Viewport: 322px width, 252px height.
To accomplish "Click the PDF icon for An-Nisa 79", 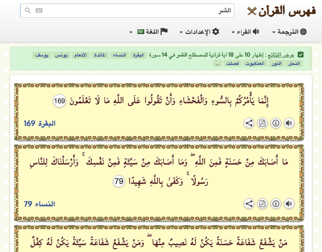I will click(x=262, y=204).
